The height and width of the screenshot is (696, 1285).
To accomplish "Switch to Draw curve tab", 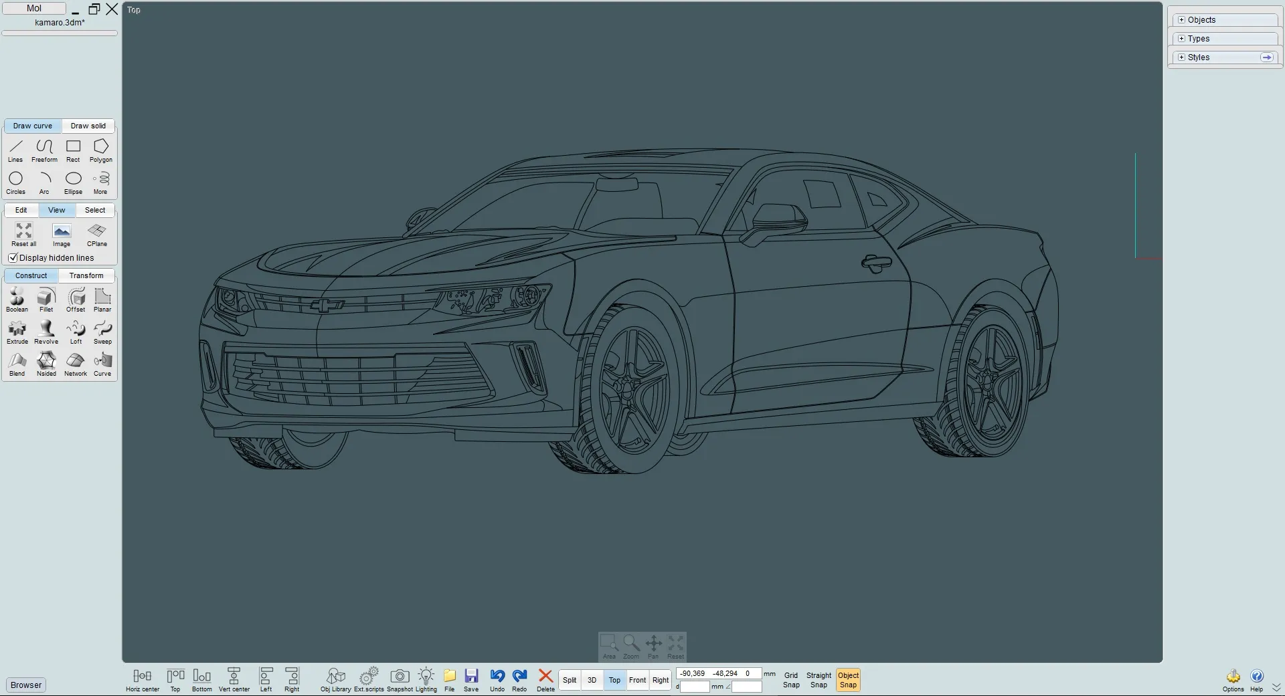I will coord(33,126).
